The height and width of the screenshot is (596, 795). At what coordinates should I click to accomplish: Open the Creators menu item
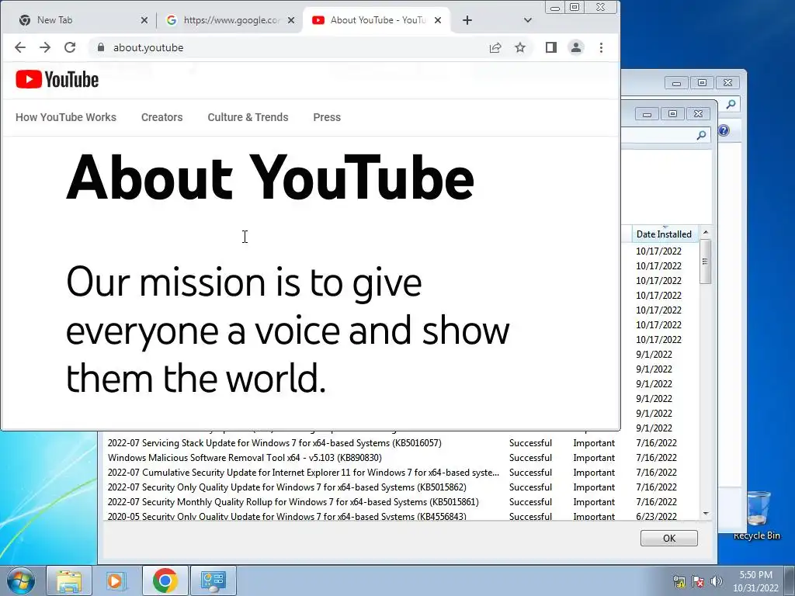[161, 117]
